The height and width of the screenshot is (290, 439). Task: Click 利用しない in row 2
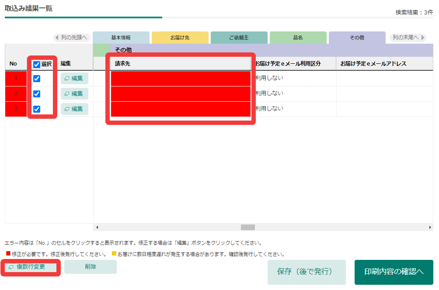[x=269, y=93]
